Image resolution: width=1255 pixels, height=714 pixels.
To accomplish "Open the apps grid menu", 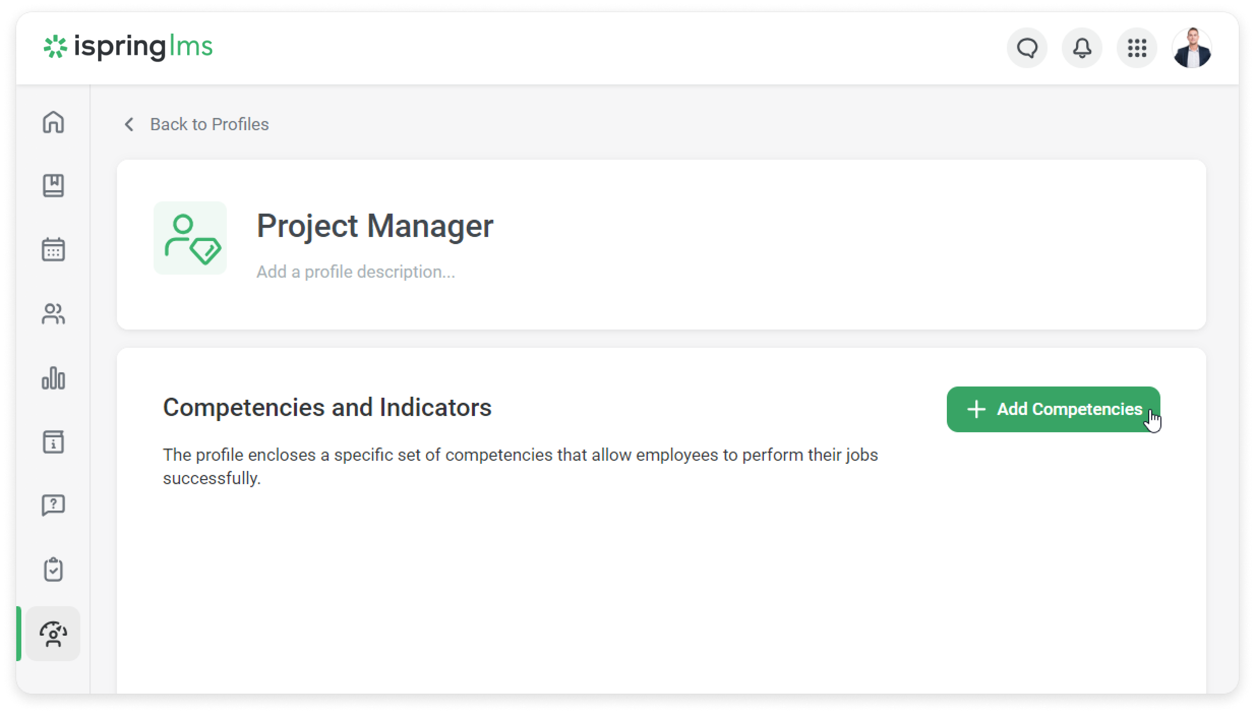I will click(1137, 48).
